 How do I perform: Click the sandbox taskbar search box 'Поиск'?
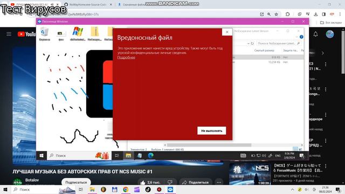(79, 156)
